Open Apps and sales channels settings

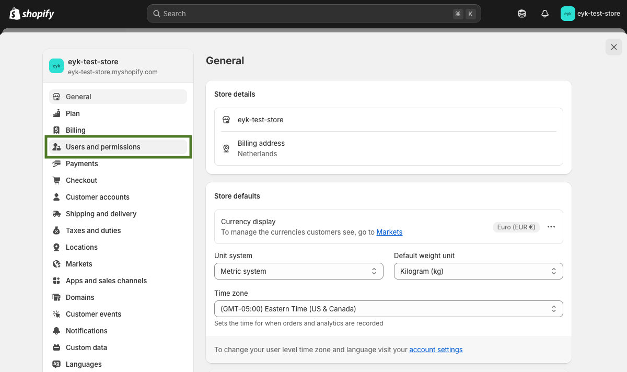pos(118,281)
